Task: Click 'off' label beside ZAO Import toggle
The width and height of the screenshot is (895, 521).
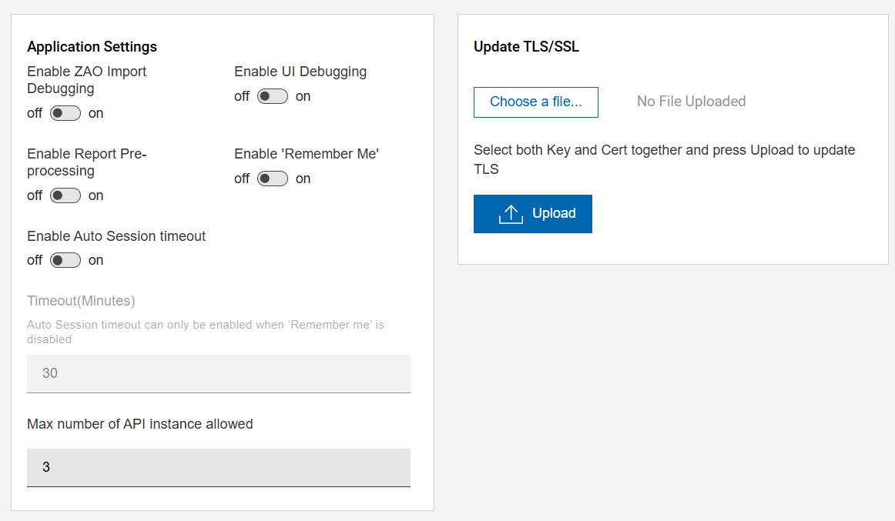Action: [x=35, y=113]
